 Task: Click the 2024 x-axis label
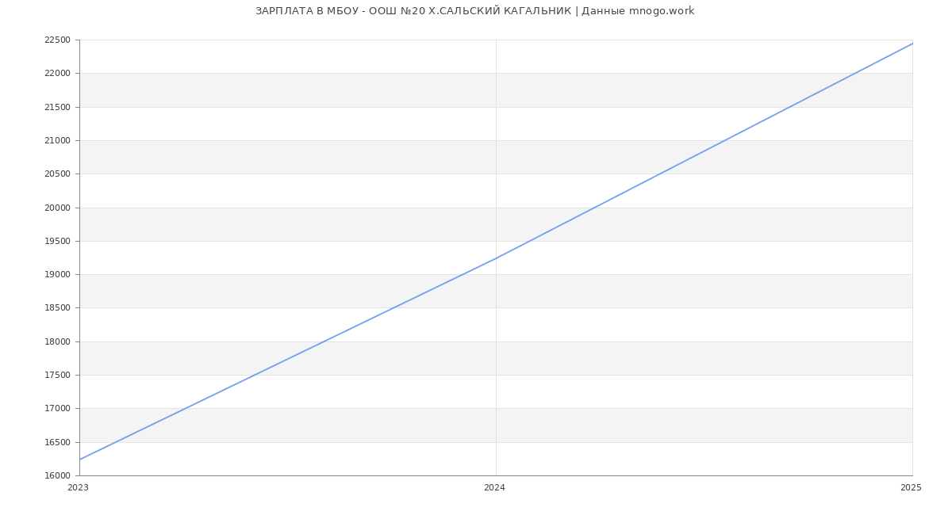[494, 488]
